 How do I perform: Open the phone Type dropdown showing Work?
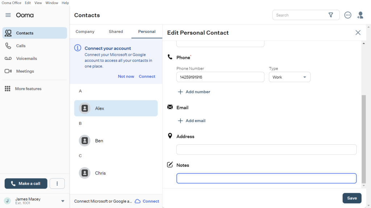pyautogui.click(x=289, y=77)
